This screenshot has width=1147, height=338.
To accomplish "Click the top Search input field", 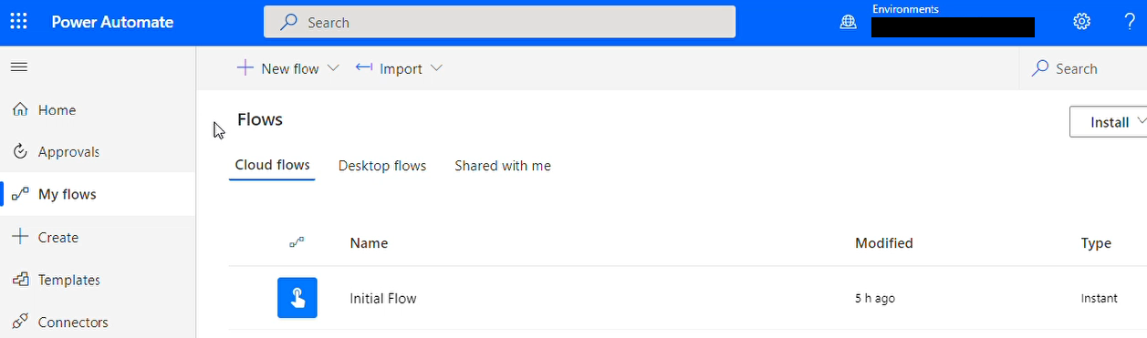I will 499,22.
